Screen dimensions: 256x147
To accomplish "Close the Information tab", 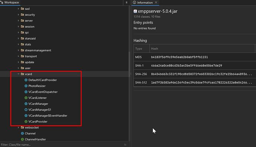I will tap(156, 3).
